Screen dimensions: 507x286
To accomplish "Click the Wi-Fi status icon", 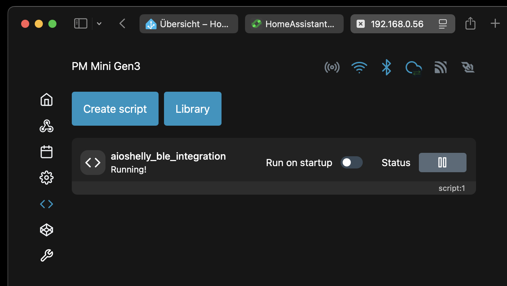I will pos(359,67).
